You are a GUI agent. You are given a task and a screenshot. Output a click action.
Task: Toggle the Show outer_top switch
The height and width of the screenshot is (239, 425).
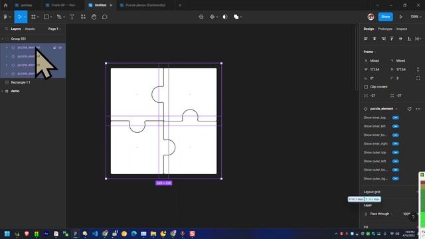point(396,152)
